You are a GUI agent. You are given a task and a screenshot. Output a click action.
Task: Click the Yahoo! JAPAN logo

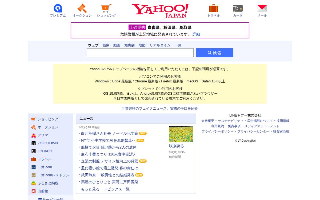[x=160, y=11]
